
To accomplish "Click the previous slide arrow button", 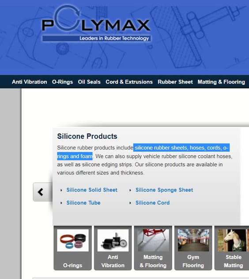I will 42,192.
